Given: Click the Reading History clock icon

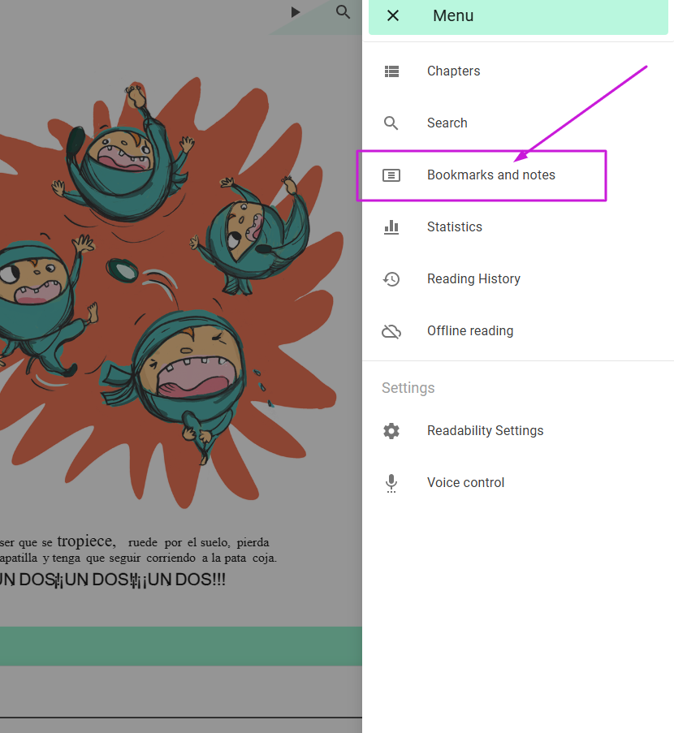Looking at the screenshot, I should tap(391, 279).
